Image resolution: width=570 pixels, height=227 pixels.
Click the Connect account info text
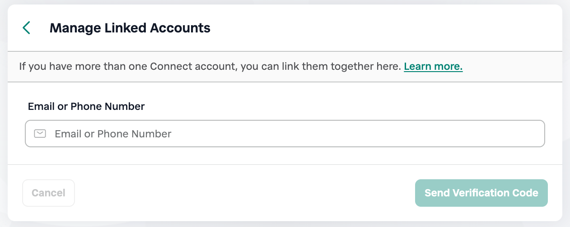(210, 67)
